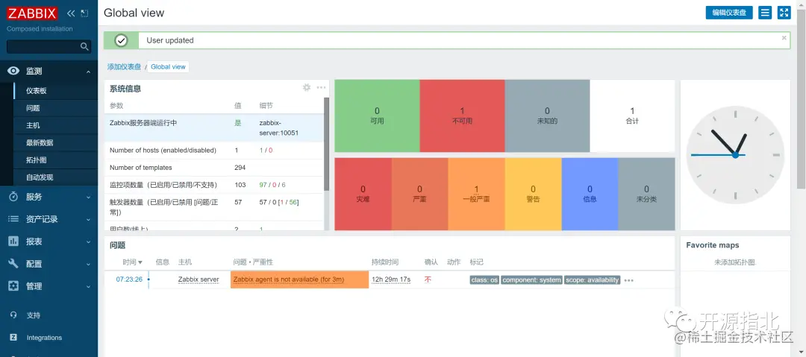Open 拓扑图 in the sidebar
The width and height of the screenshot is (806, 357).
pyautogui.click(x=37, y=160)
